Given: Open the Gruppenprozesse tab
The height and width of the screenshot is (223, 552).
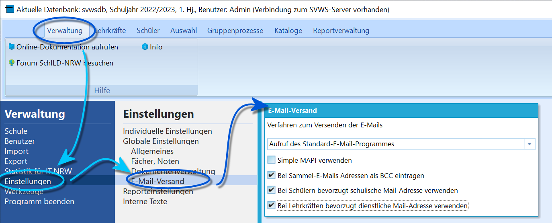Looking at the screenshot, I should pos(235,31).
